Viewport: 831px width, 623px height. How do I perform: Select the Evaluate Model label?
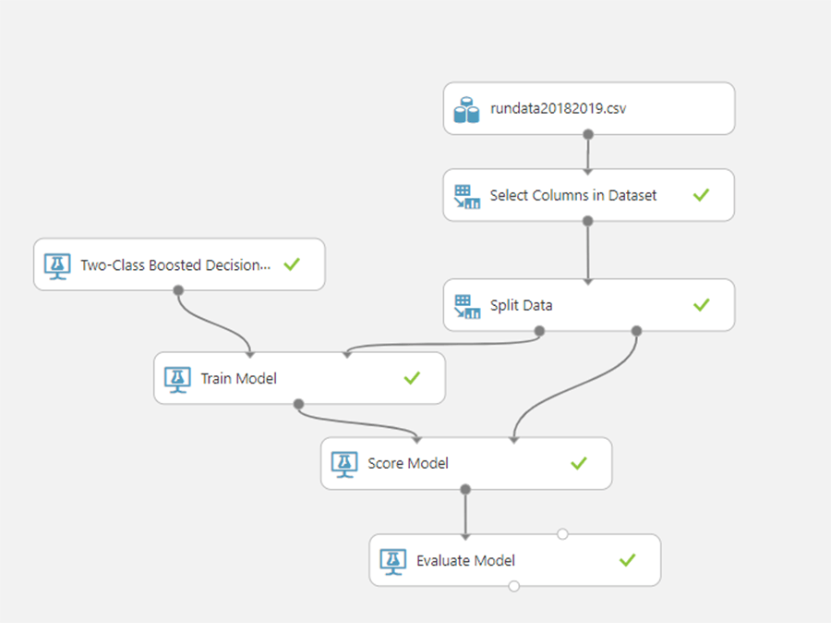(465, 560)
